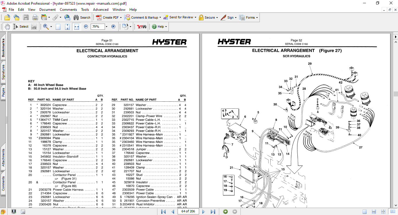This screenshot has width=398, height=215.
Task: Click the Yahoo search toolbar icon
Action: point(142,27)
